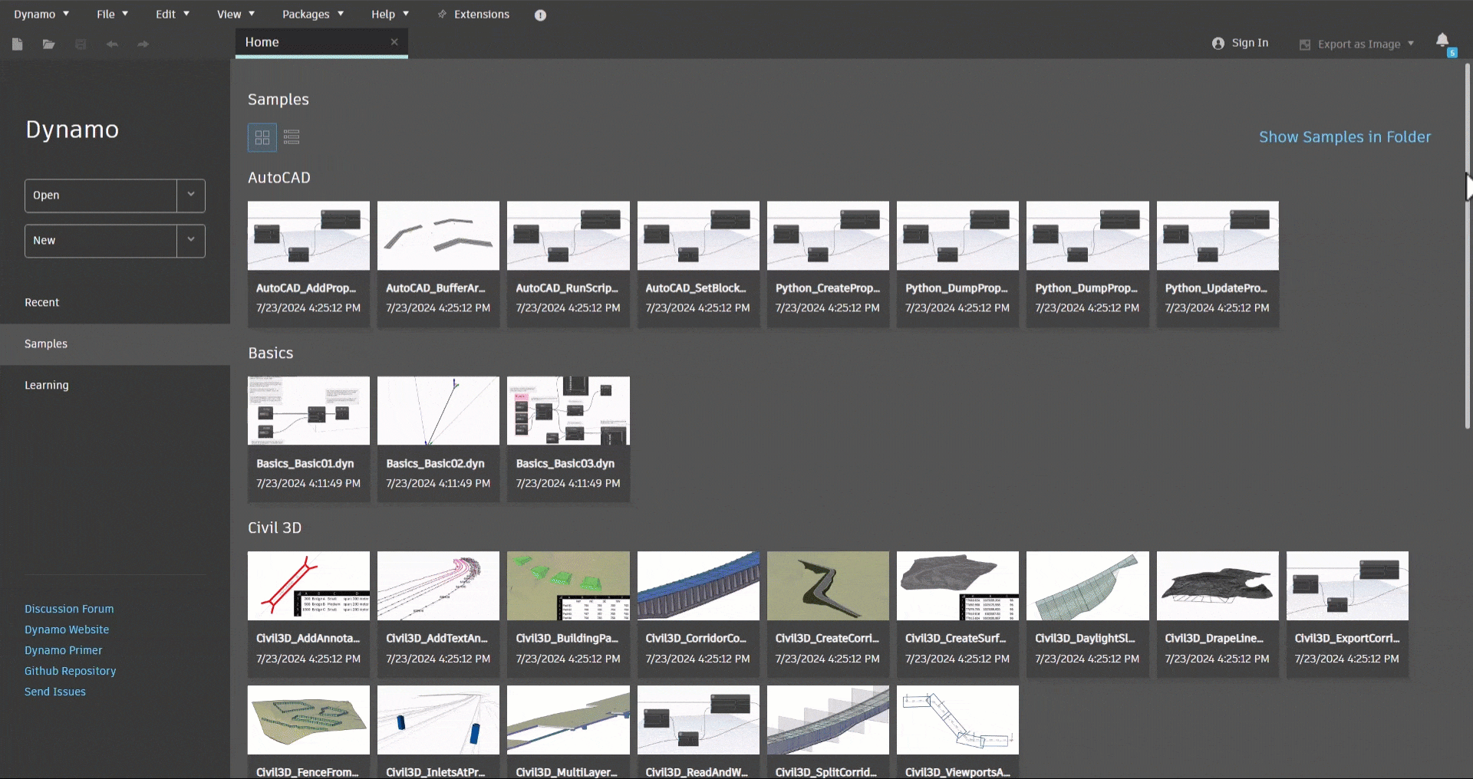The image size is (1473, 779).
Task: Open the Civil3D_BuildingPa sample thumbnail
Action: tap(568, 586)
